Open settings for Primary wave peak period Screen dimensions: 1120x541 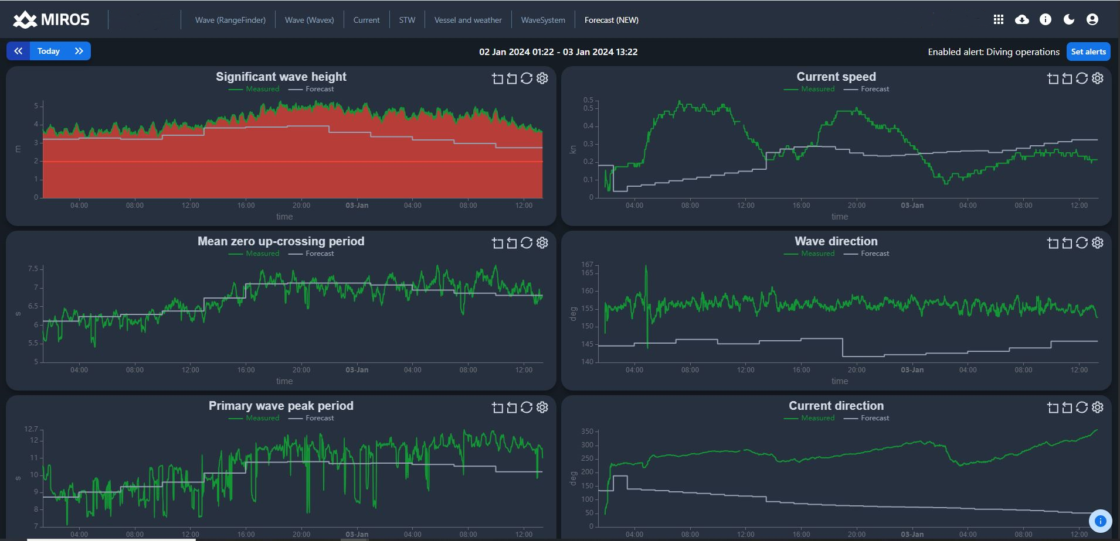click(542, 408)
